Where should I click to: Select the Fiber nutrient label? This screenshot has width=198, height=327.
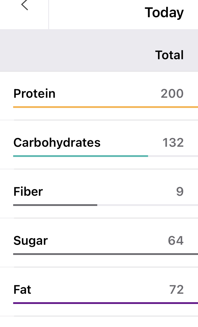click(28, 192)
